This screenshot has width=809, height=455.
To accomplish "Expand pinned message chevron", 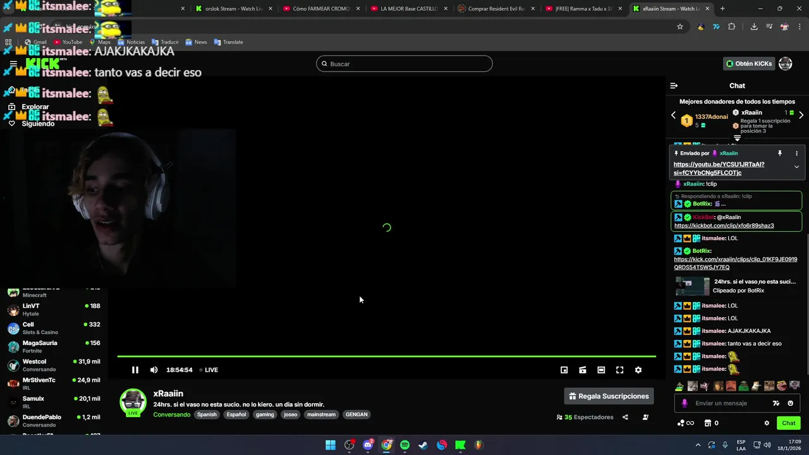I will tap(796, 167).
